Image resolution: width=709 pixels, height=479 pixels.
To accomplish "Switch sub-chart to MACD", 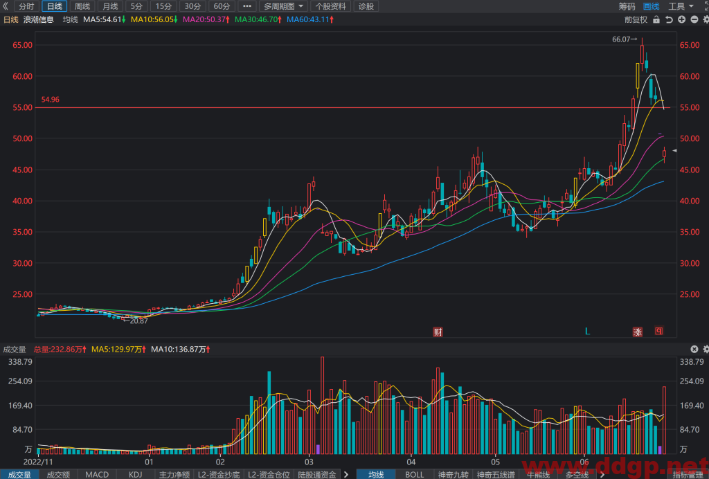I will 97,474.
